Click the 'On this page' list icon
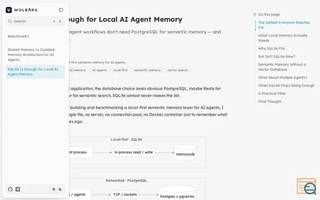This screenshot has height=200, width=320. point(255,14)
